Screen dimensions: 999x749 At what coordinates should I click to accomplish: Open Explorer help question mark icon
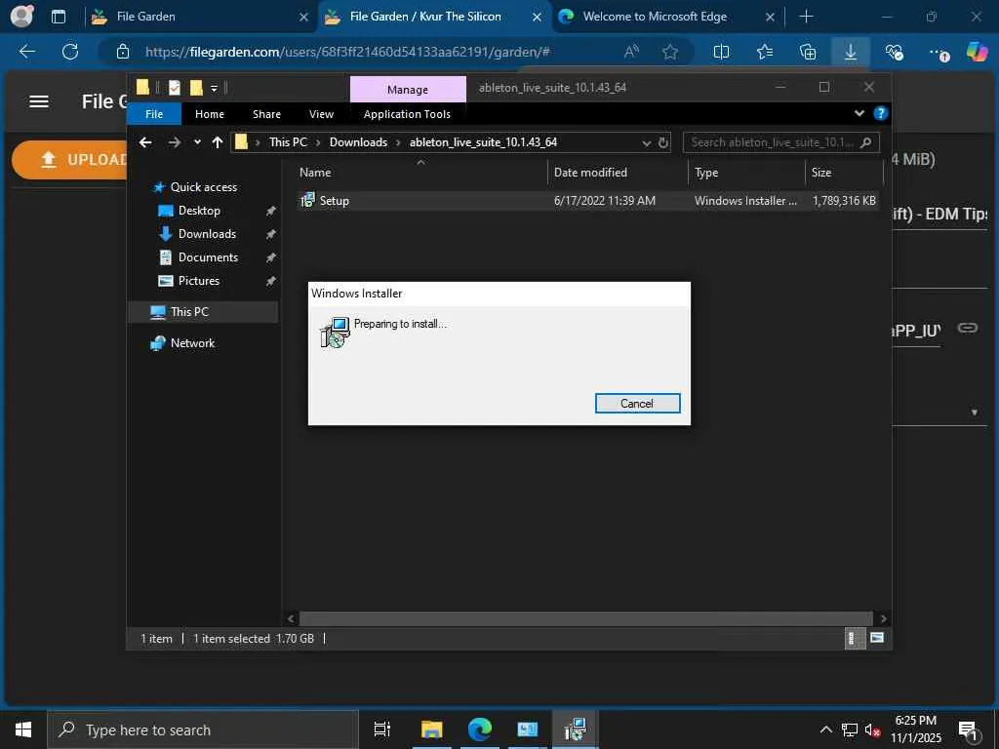881,113
